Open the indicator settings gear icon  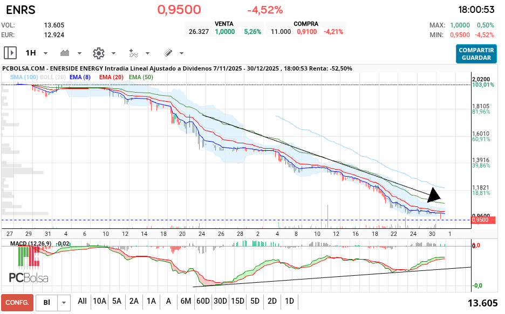coord(98,53)
